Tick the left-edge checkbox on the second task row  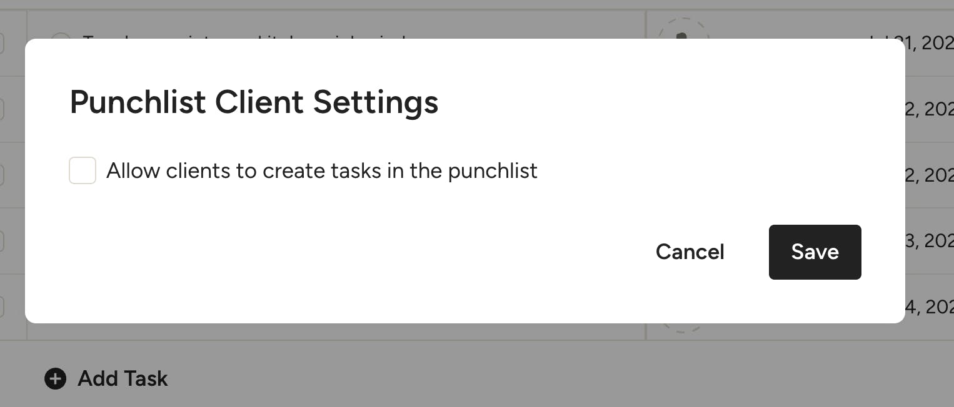(2, 109)
